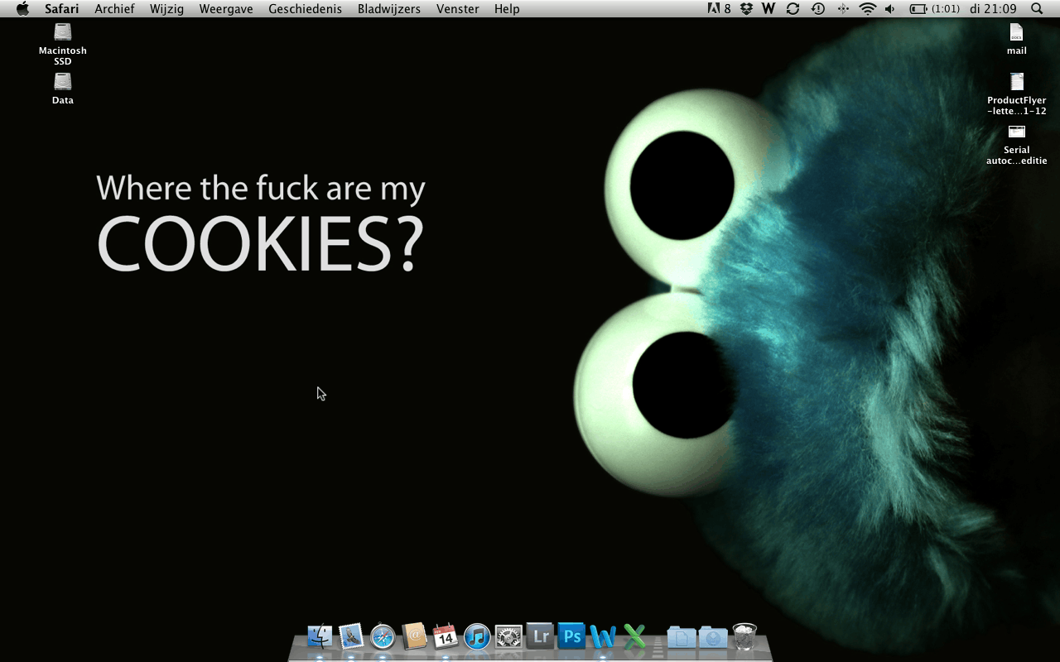The image size is (1060, 662).
Task: Launch Adobe Lightroom from the Dock
Action: pos(540,636)
